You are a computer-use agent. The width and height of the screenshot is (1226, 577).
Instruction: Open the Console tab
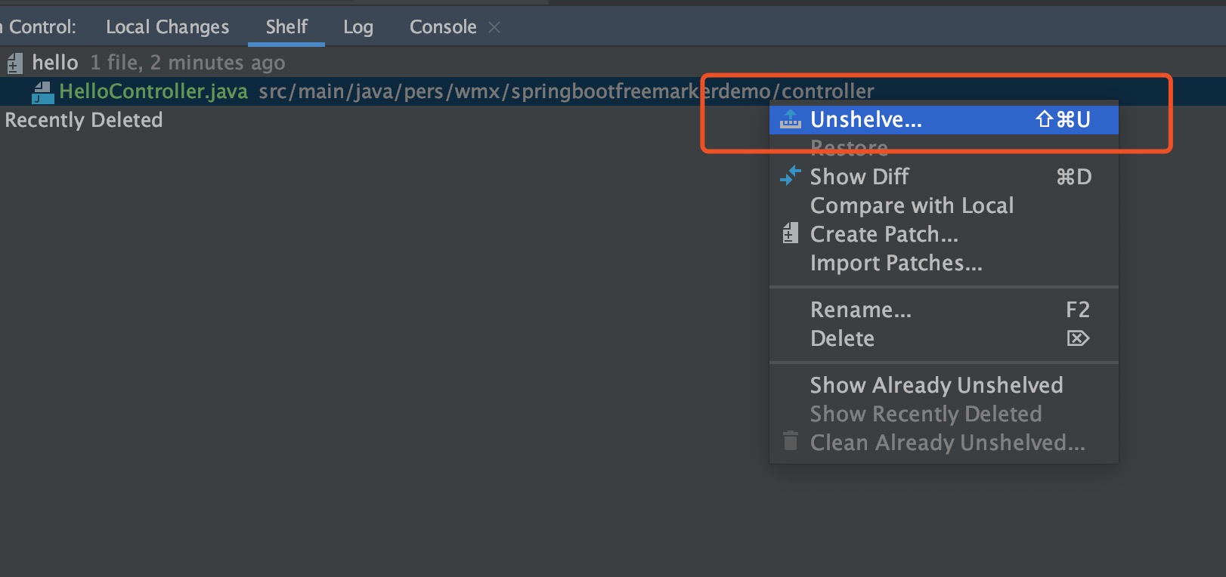tap(442, 27)
